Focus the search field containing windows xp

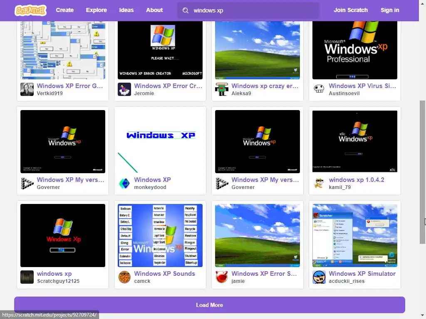pyautogui.click(x=248, y=10)
